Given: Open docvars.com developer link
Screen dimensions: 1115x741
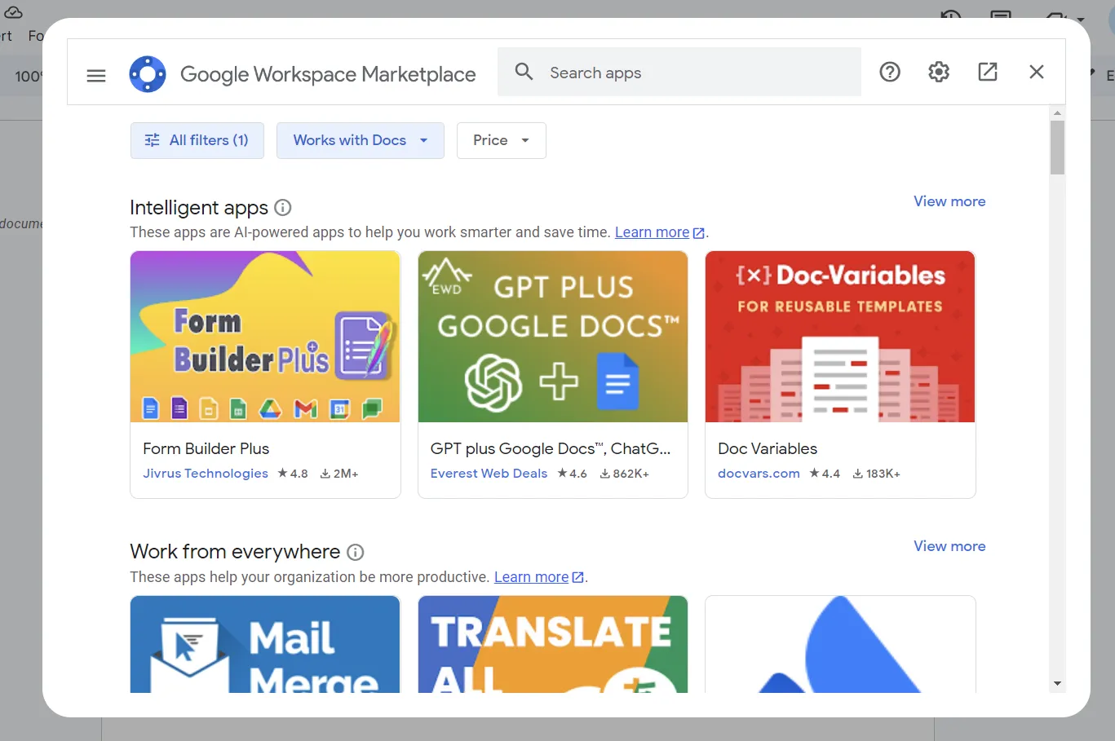Looking at the screenshot, I should pyautogui.click(x=759, y=474).
